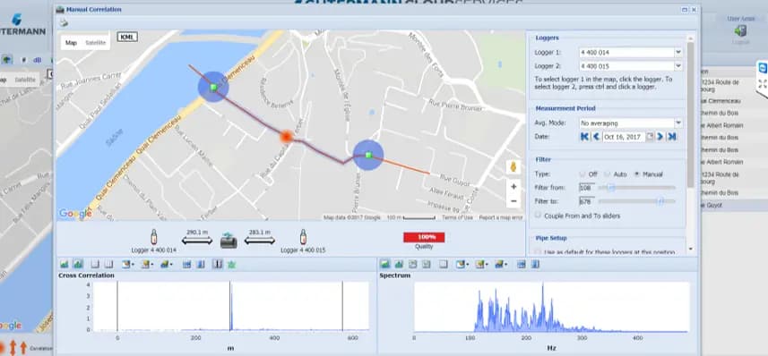This screenshot has width=768, height=356.
Task: Open the Terms of Use link on the map
Action: 457,217
